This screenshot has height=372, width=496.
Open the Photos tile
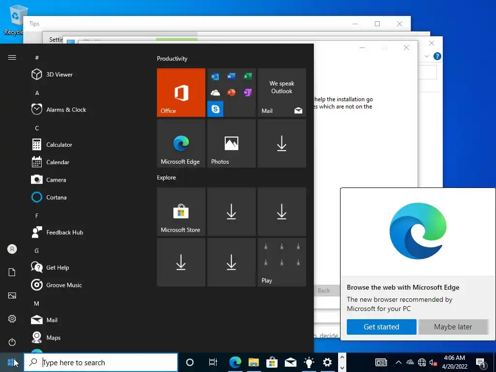click(231, 143)
